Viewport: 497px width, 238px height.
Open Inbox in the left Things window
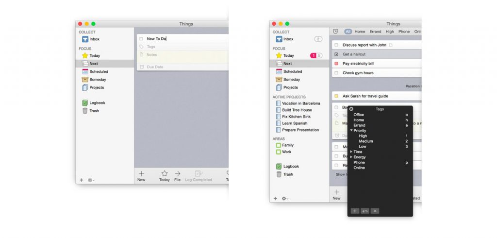[91, 39]
